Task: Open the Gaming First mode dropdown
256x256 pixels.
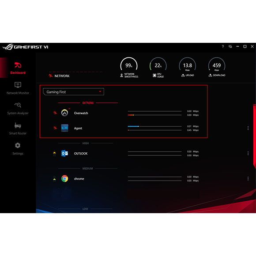Action: 73,92
